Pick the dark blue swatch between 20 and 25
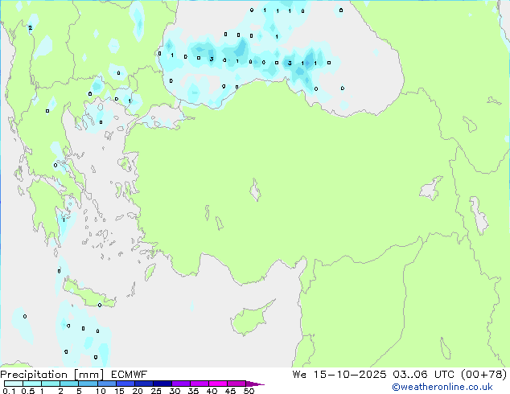 point(143,384)
